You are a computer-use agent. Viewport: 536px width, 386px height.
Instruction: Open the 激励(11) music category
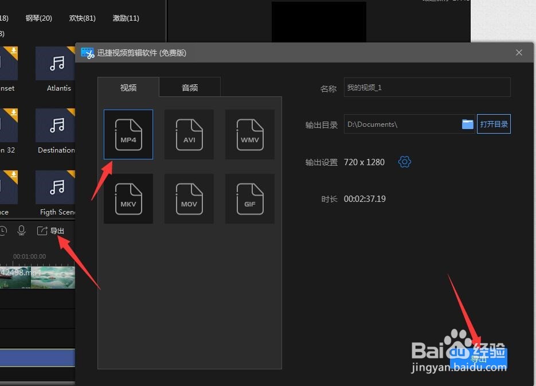pyautogui.click(x=126, y=18)
